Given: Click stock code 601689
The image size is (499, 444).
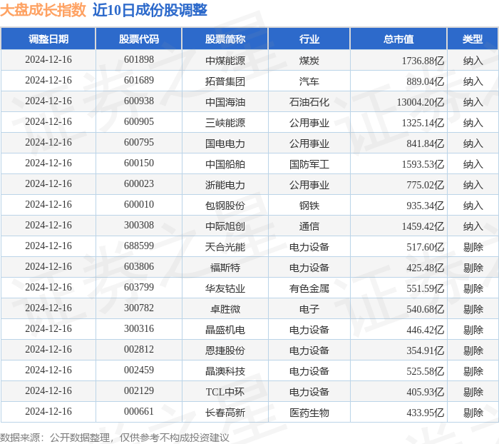Looking at the screenshot, I should (x=139, y=81).
